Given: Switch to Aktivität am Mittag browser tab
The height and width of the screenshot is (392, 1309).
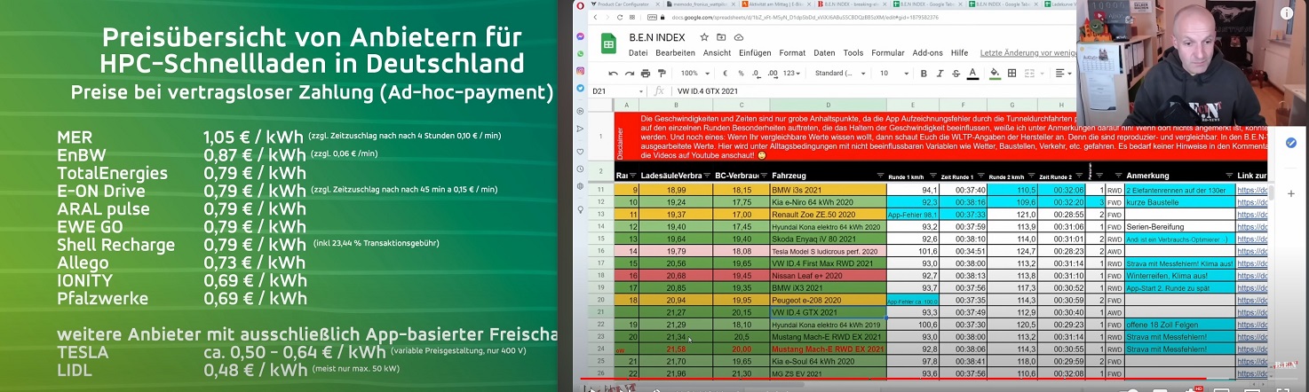Looking at the screenshot, I should pos(774,4).
